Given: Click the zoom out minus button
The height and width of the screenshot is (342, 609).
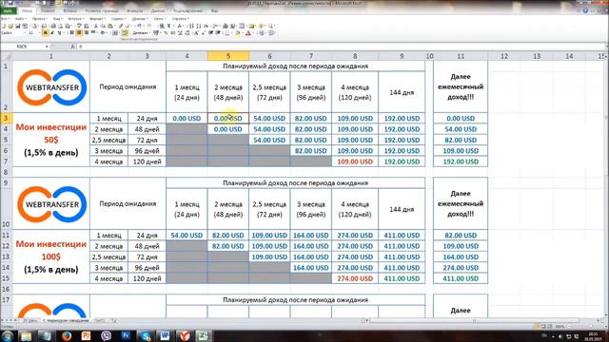Looking at the screenshot, I should pyautogui.click(x=569, y=326).
